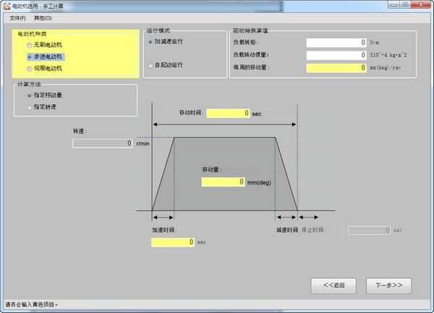
Task: Click the application icon in title bar
Action: (7, 6)
